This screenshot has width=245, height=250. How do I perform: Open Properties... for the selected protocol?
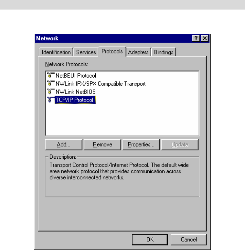click(x=141, y=145)
